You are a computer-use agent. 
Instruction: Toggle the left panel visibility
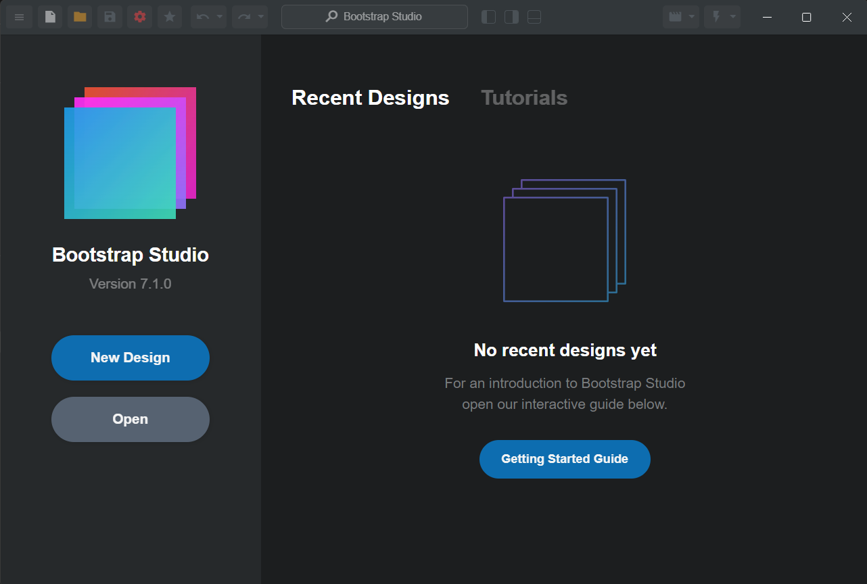tap(488, 17)
